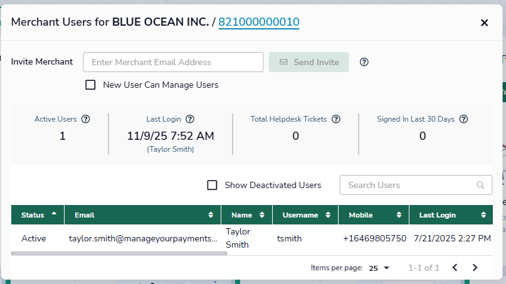
Task: Go to previous page of users
Action: click(x=455, y=268)
